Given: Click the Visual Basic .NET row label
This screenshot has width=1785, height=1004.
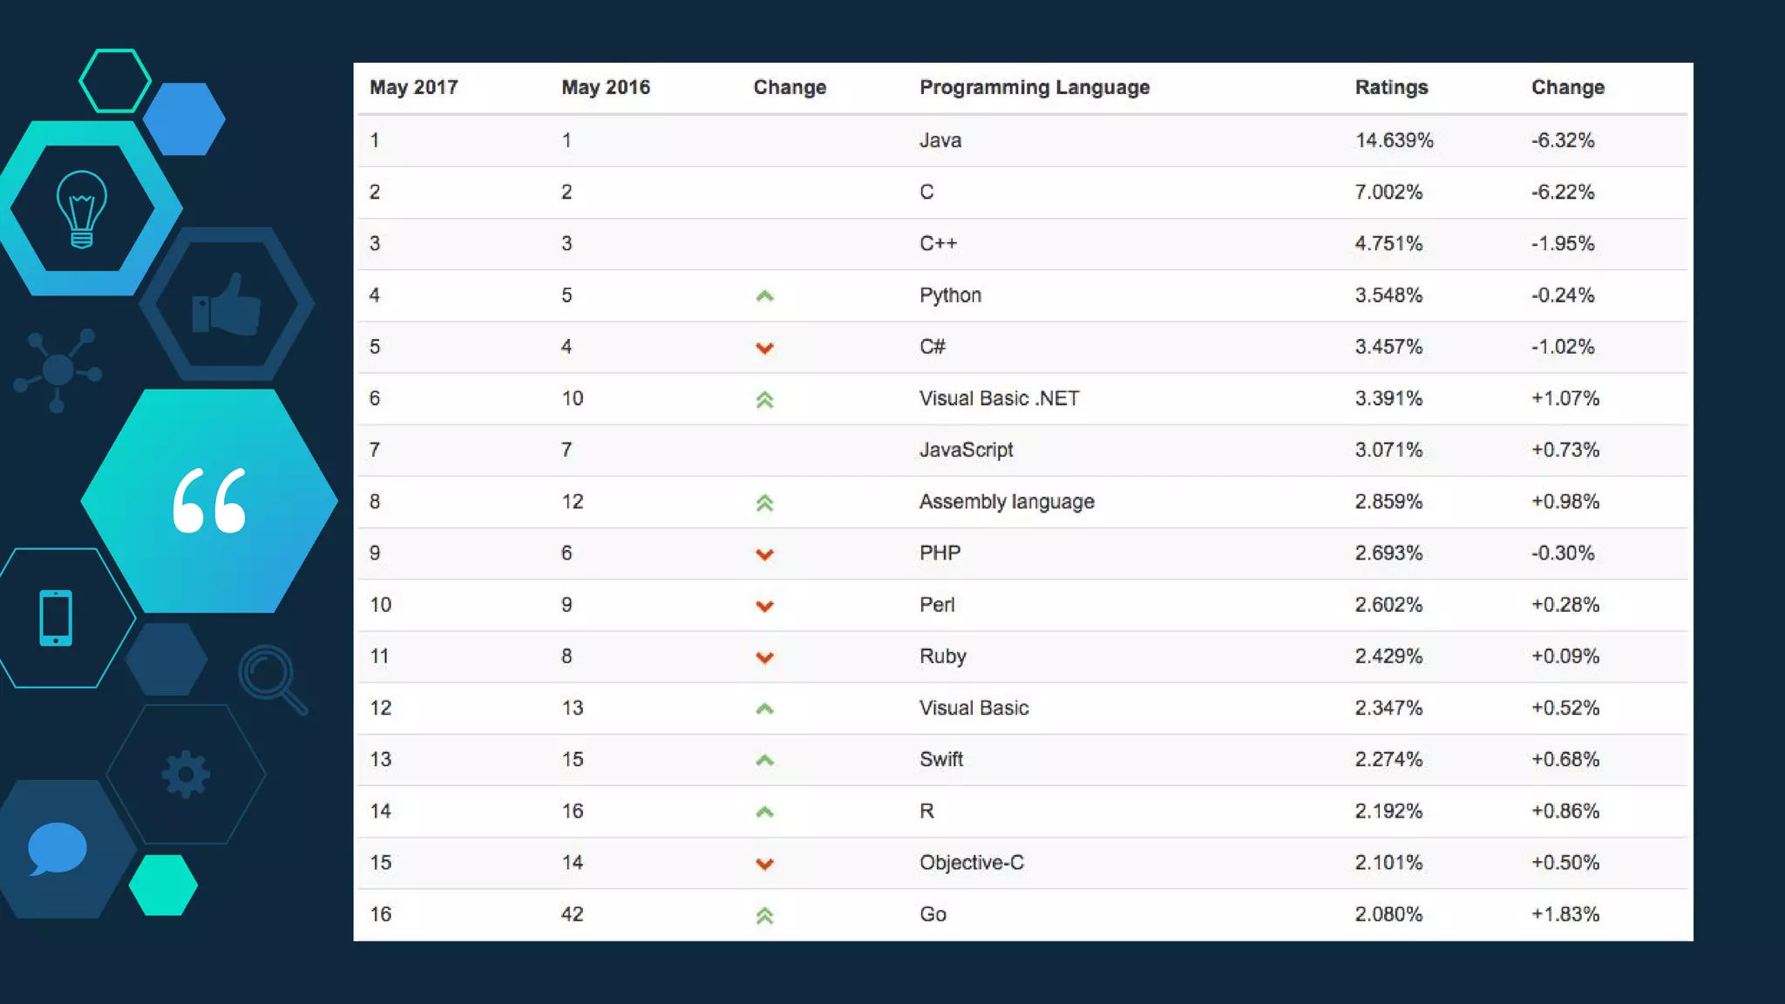Looking at the screenshot, I should pos(999,398).
